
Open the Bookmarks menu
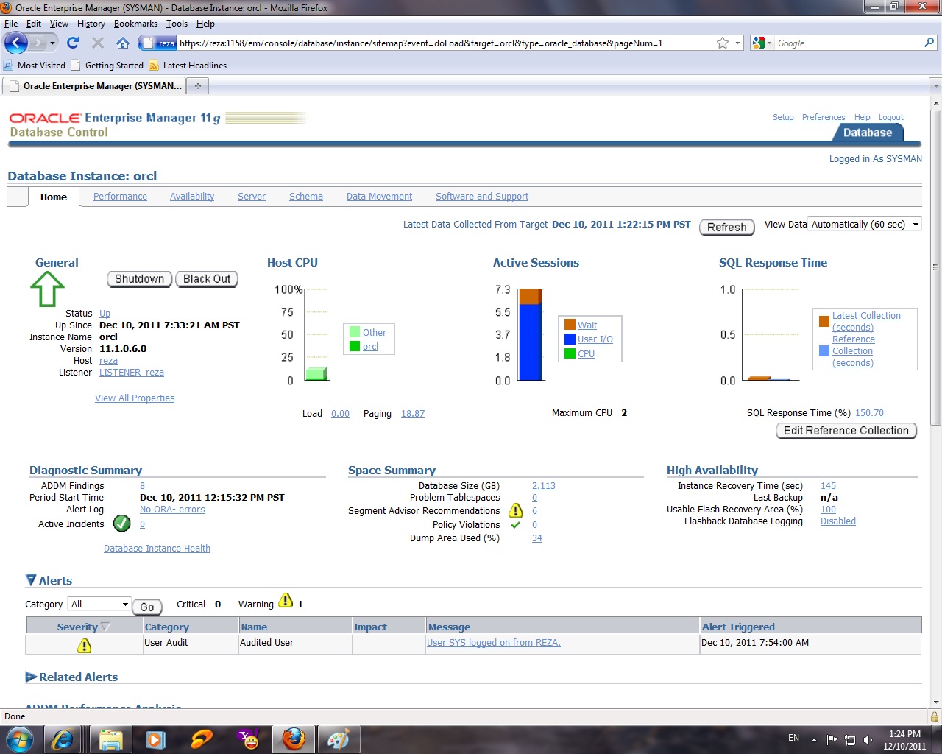point(135,24)
